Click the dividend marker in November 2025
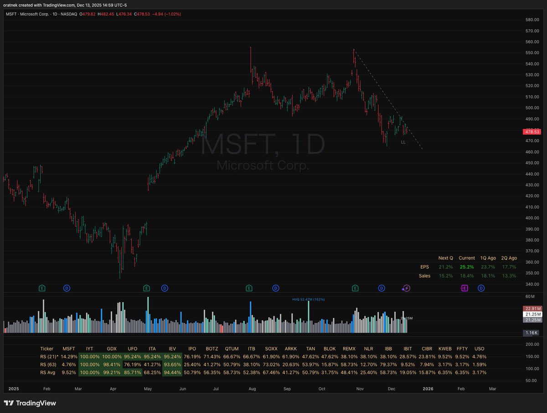This screenshot has height=413, width=547. tap(382, 288)
